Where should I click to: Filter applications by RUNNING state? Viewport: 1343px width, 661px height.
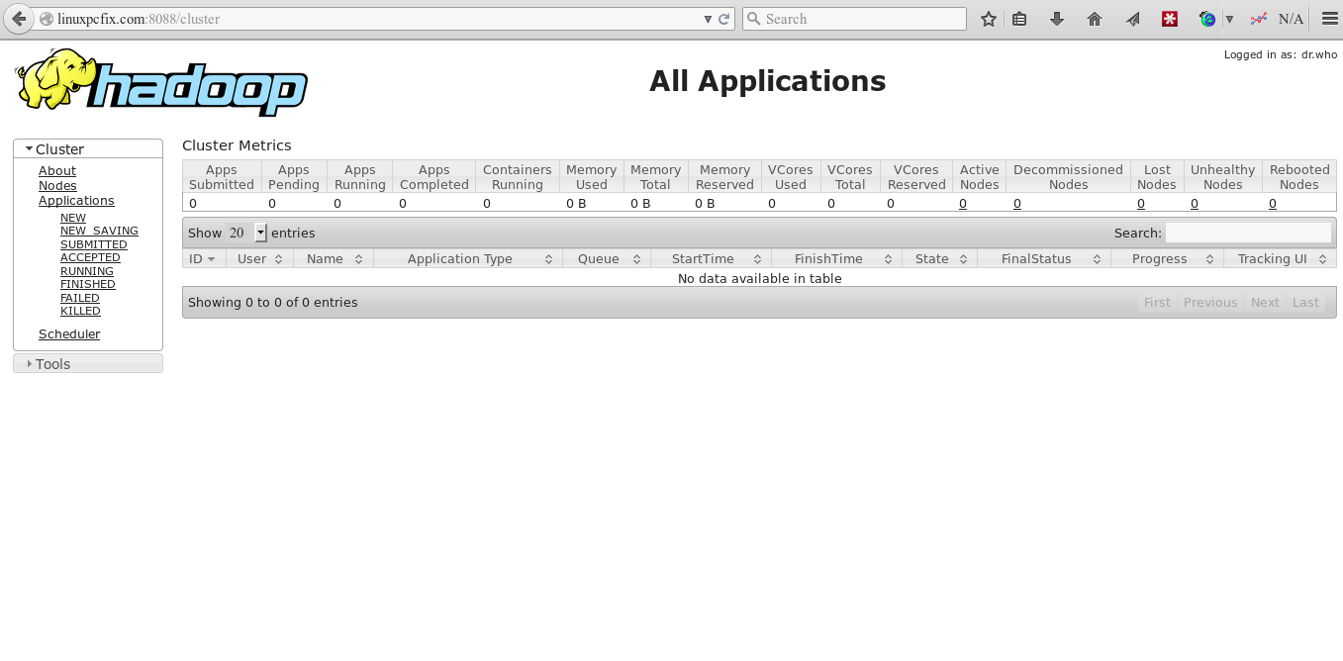click(87, 271)
